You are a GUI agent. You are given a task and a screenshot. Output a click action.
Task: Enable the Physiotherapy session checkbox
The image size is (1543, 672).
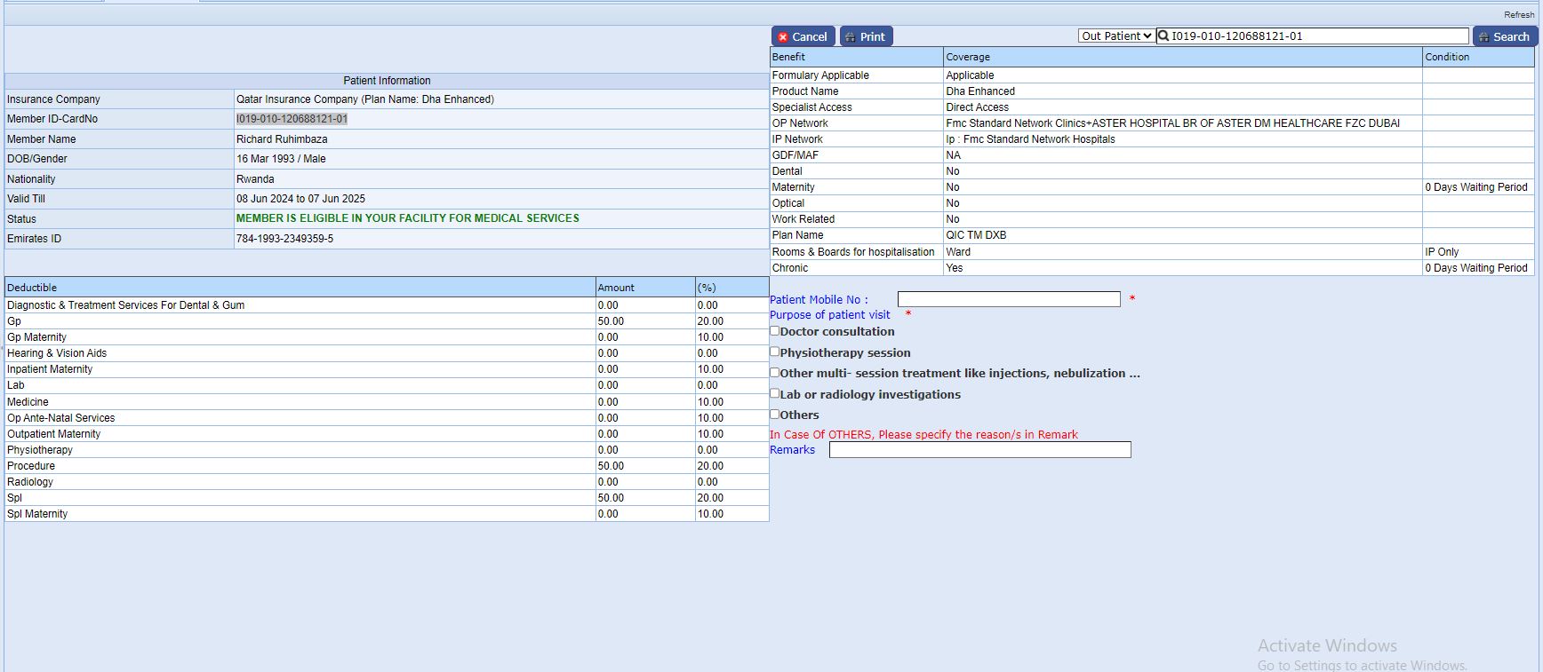[x=775, y=352]
